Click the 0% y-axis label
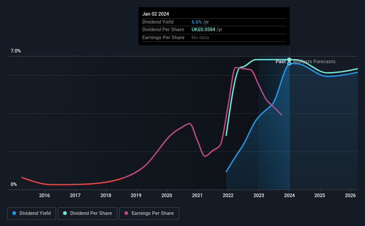Screen dimensions: 365x226 [14, 184]
